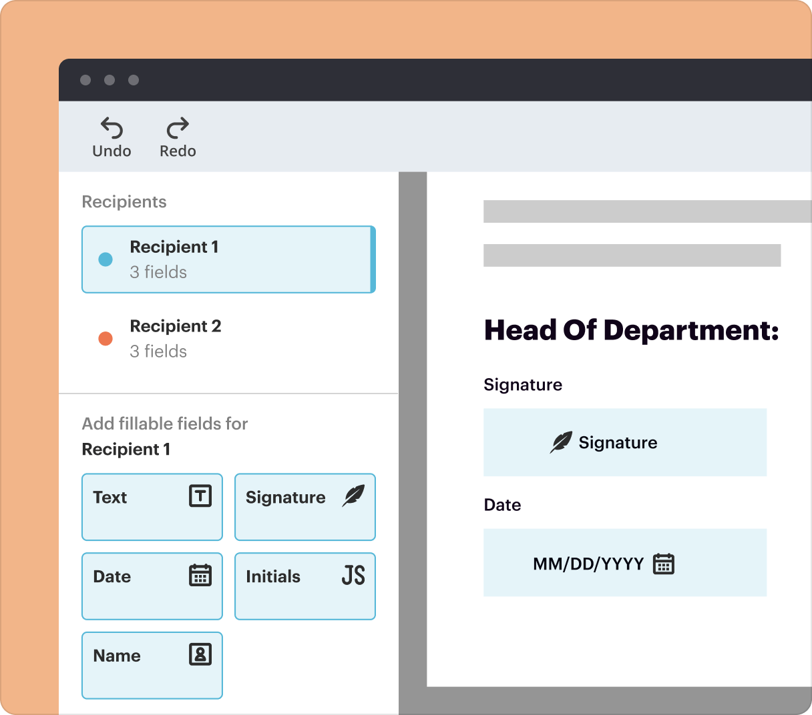Screen dimensions: 812x715
Task: Click the calendar icon beside MM/DD/YYYY
Action: click(664, 563)
